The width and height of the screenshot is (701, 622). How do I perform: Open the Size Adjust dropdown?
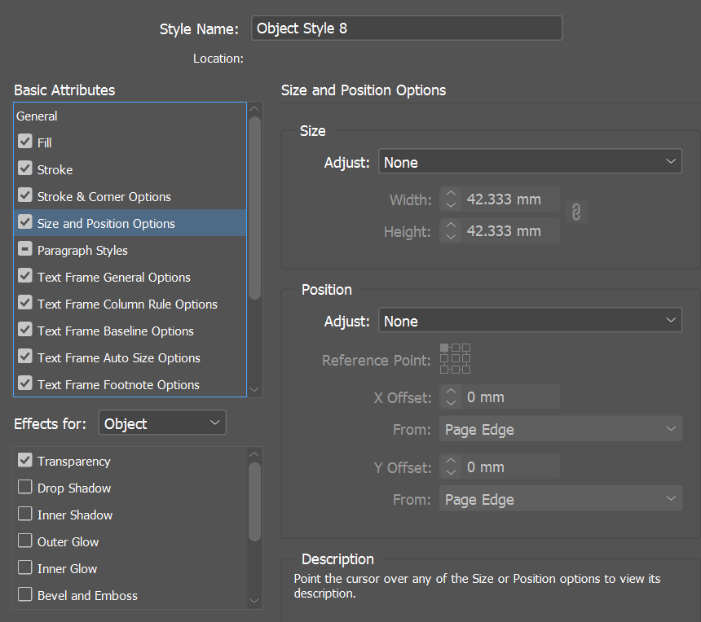point(531,162)
